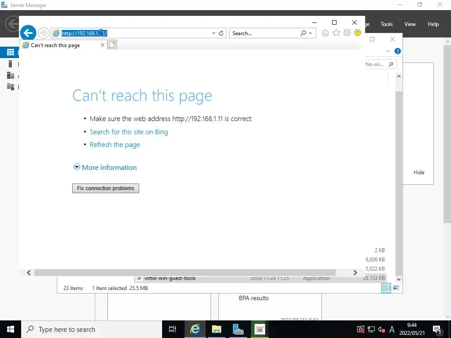Click the IME input mode 'A' indicator
This screenshot has width=451, height=338.
click(x=392, y=329)
